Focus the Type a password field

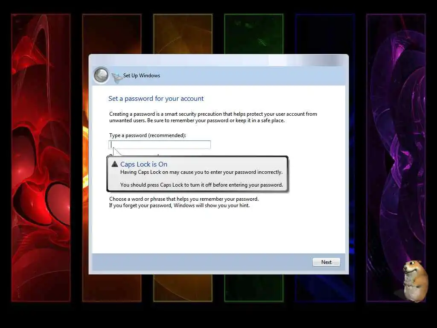point(160,145)
